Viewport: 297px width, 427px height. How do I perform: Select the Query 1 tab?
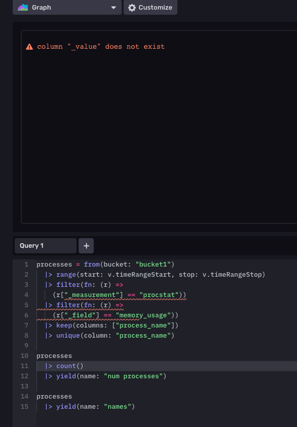tap(46, 246)
